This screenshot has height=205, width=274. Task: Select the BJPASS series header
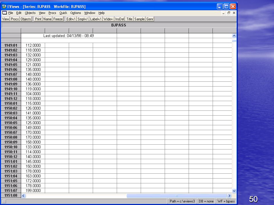[119, 25]
